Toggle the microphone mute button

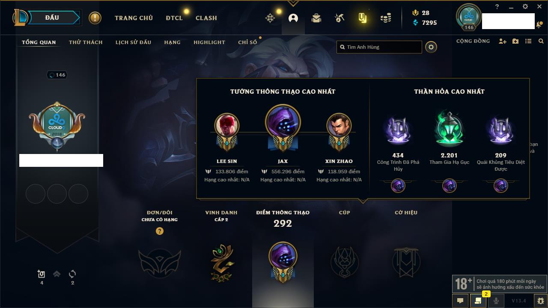(x=496, y=301)
